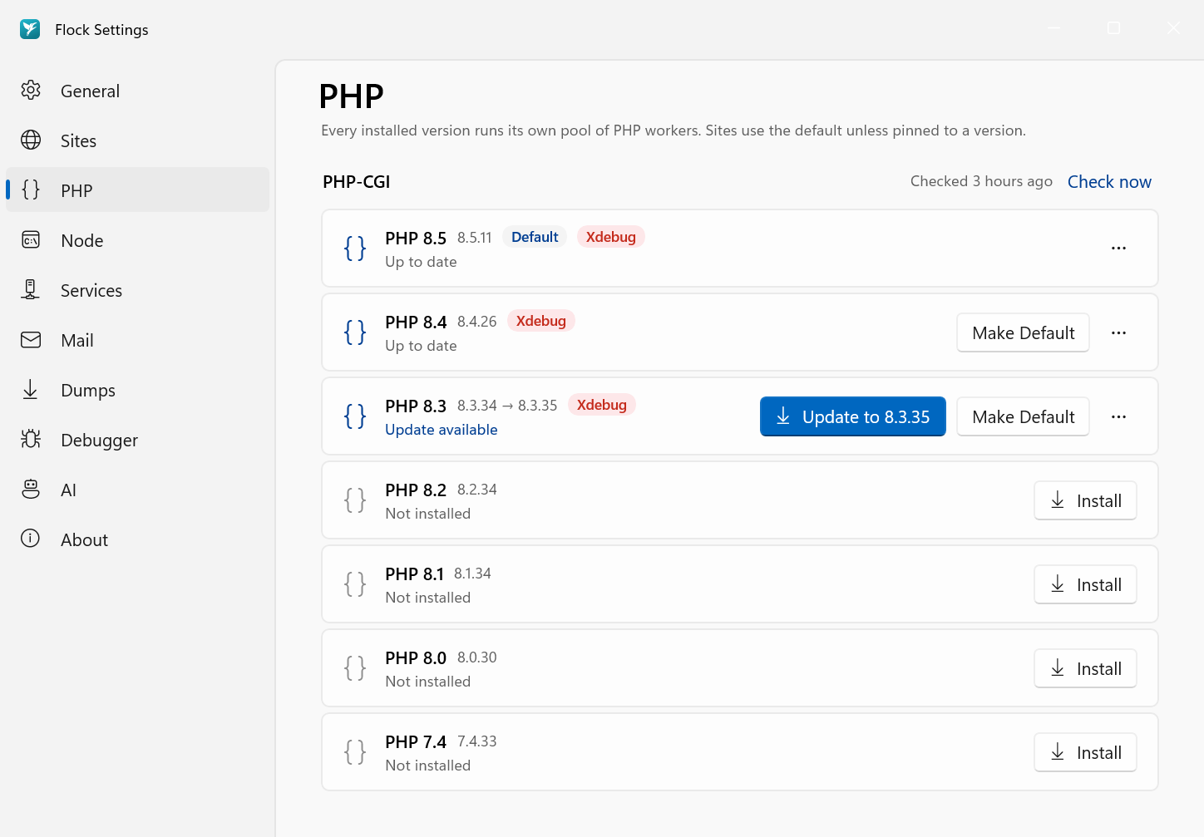Make PHP 8.4 the default version
1204x837 pixels.
pos(1023,332)
